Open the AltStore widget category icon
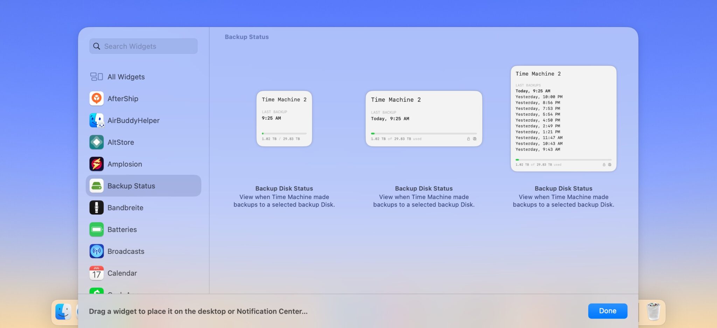The image size is (717, 328). [96, 142]
